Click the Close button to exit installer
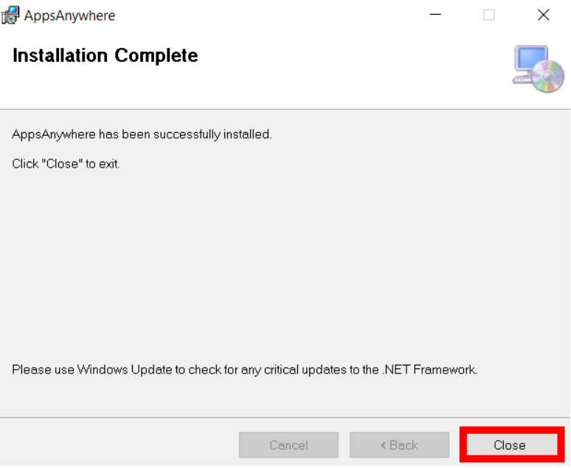 [512, 444]
